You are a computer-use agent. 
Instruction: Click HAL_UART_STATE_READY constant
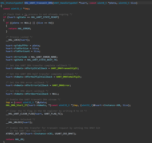tap(44, 17)
